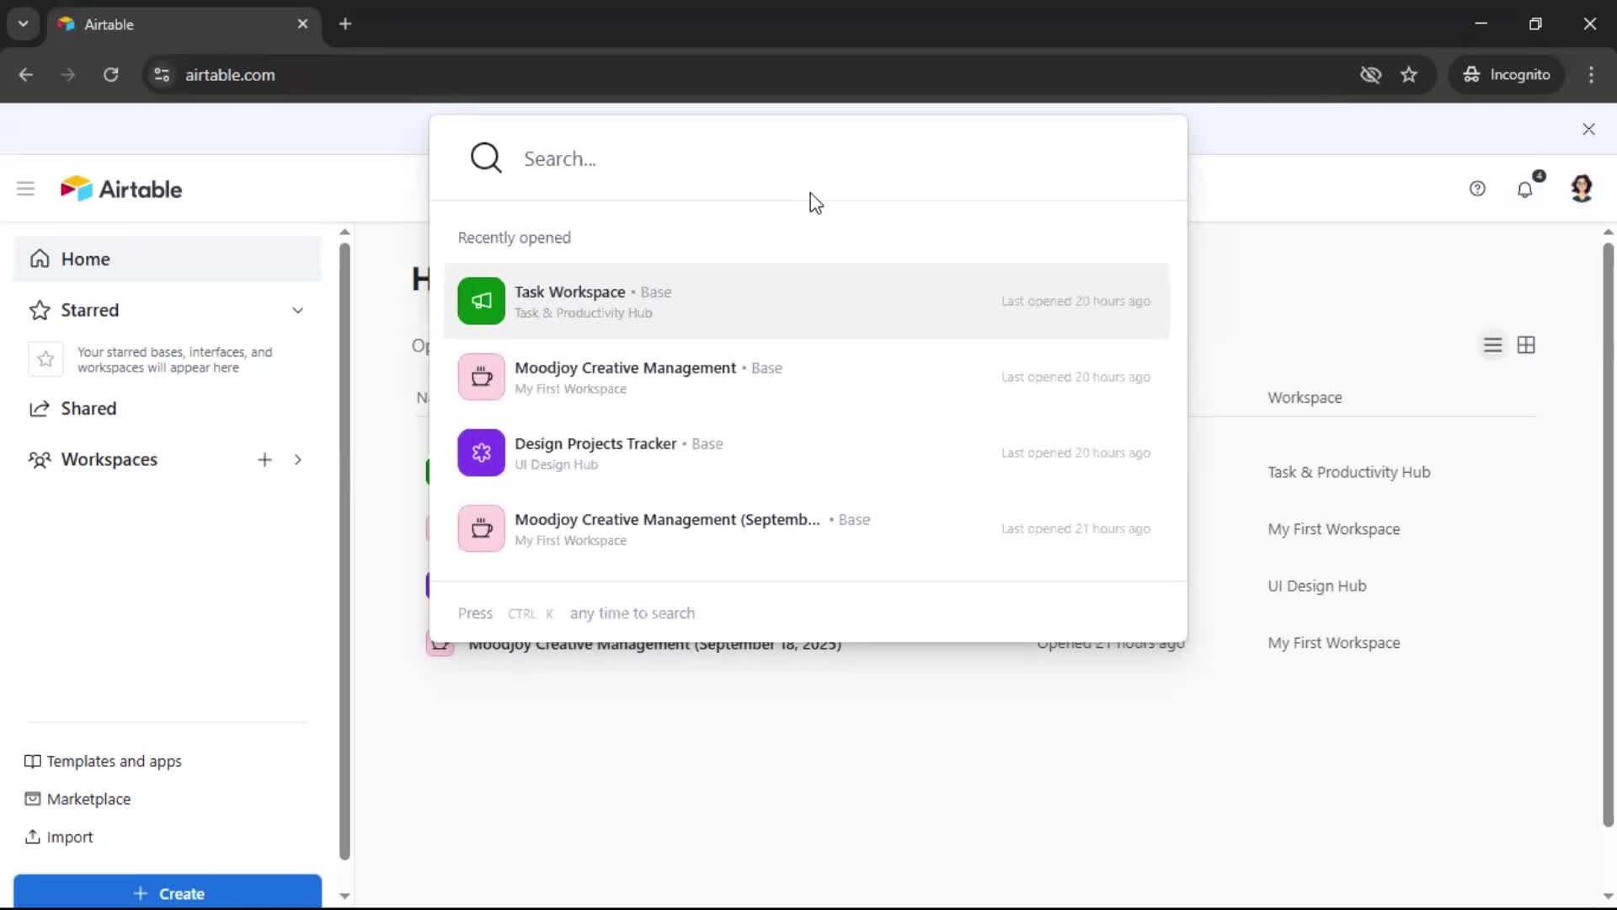This screenshot has width=1617, height=910.
Task: Add a workspace with the plus icon
Action: click(x=264, y=460)
